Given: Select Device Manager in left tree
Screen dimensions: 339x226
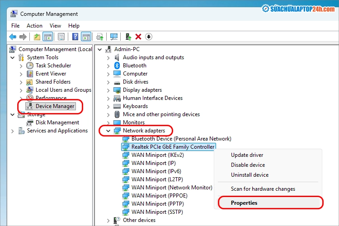Looking at the screenshot, I should click(55, 106).
